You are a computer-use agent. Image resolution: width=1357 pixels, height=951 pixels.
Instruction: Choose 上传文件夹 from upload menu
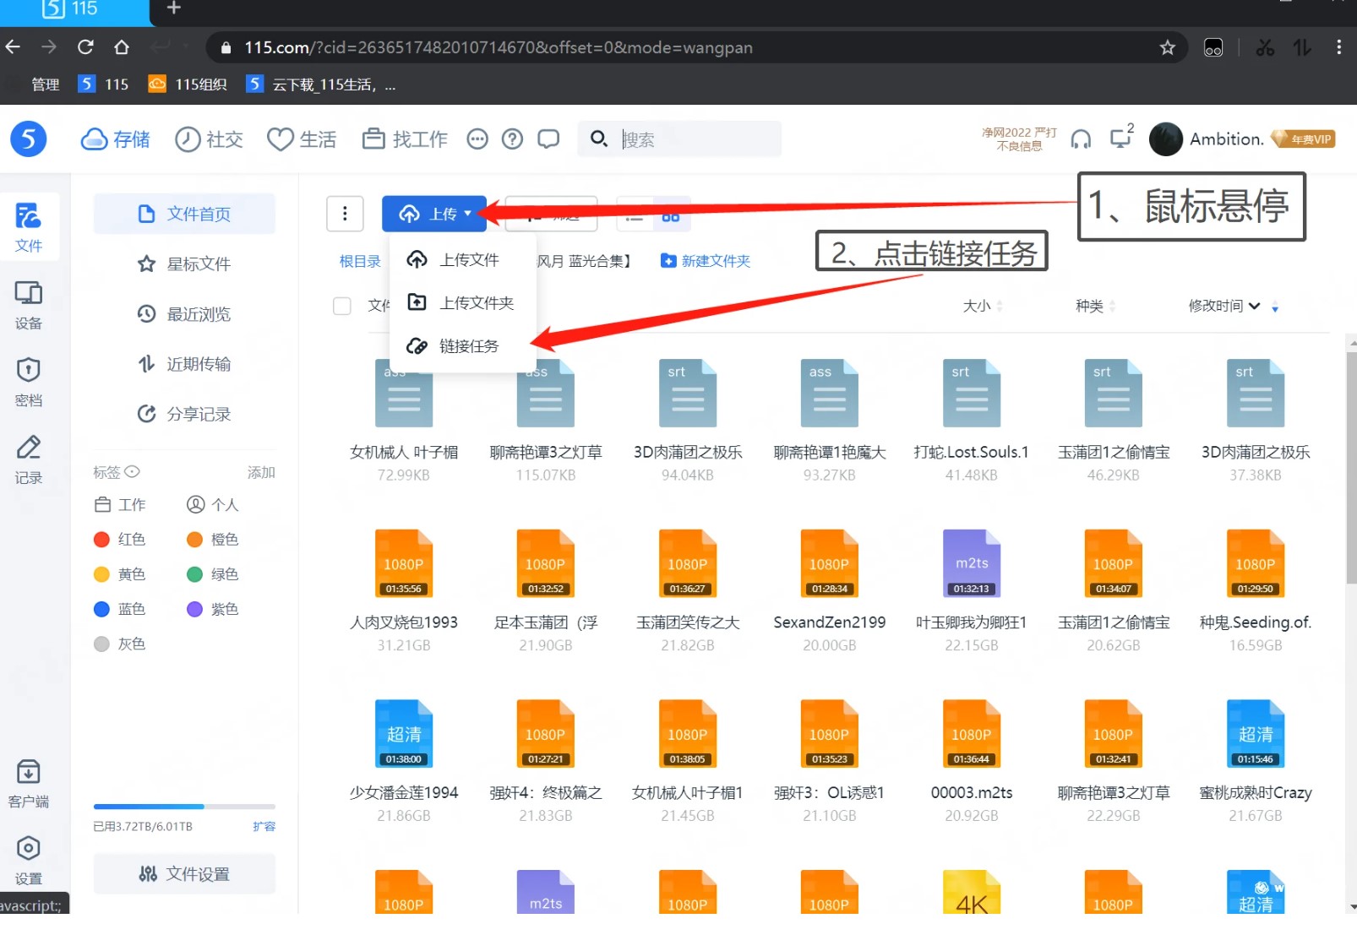[462, 302]
